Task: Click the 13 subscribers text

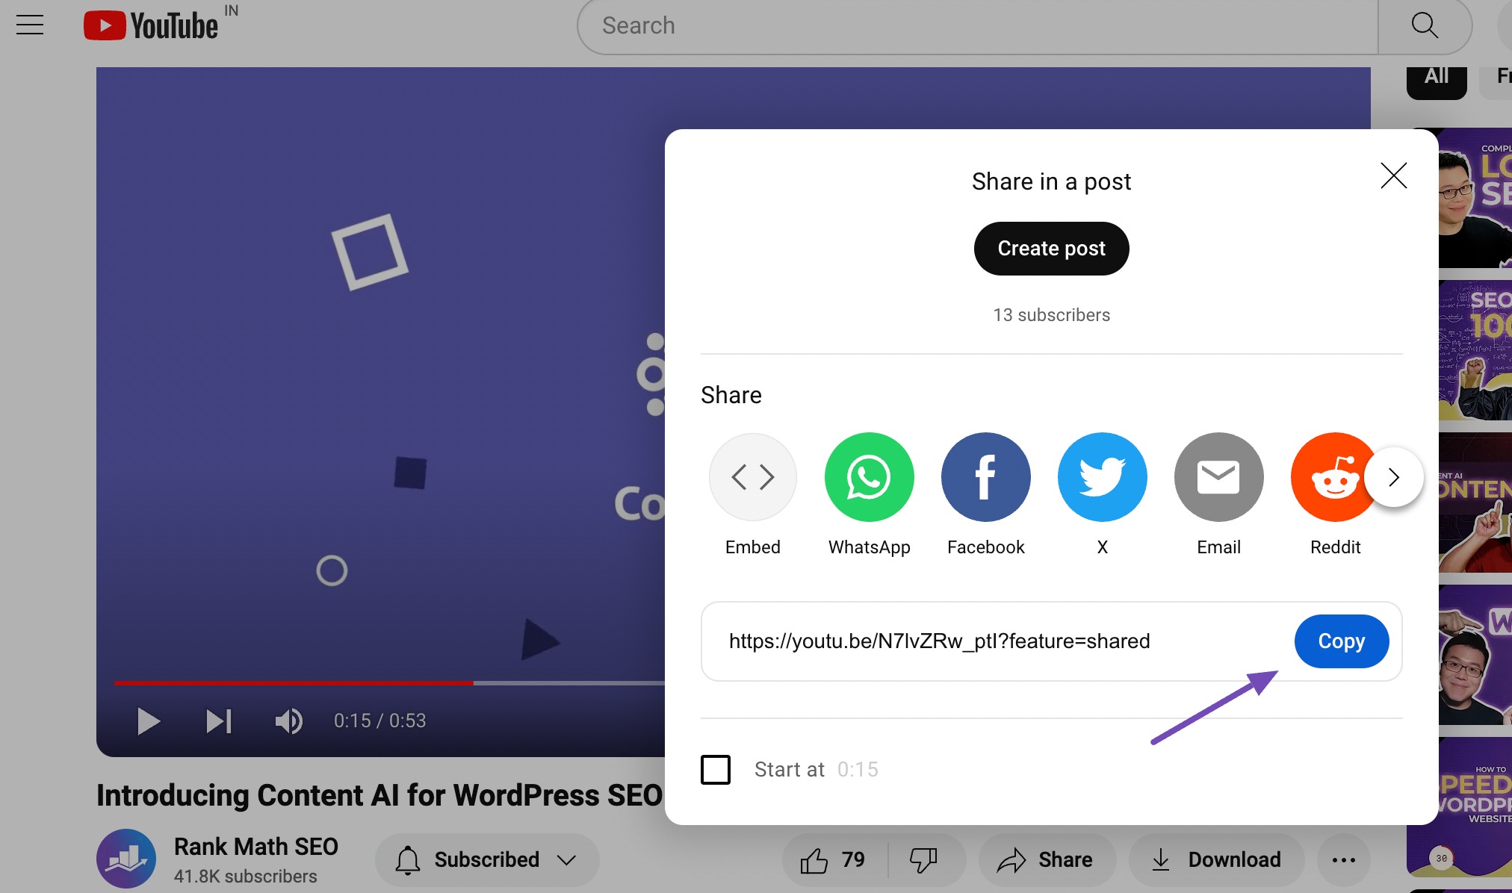Action: [x=1051, y=315]
